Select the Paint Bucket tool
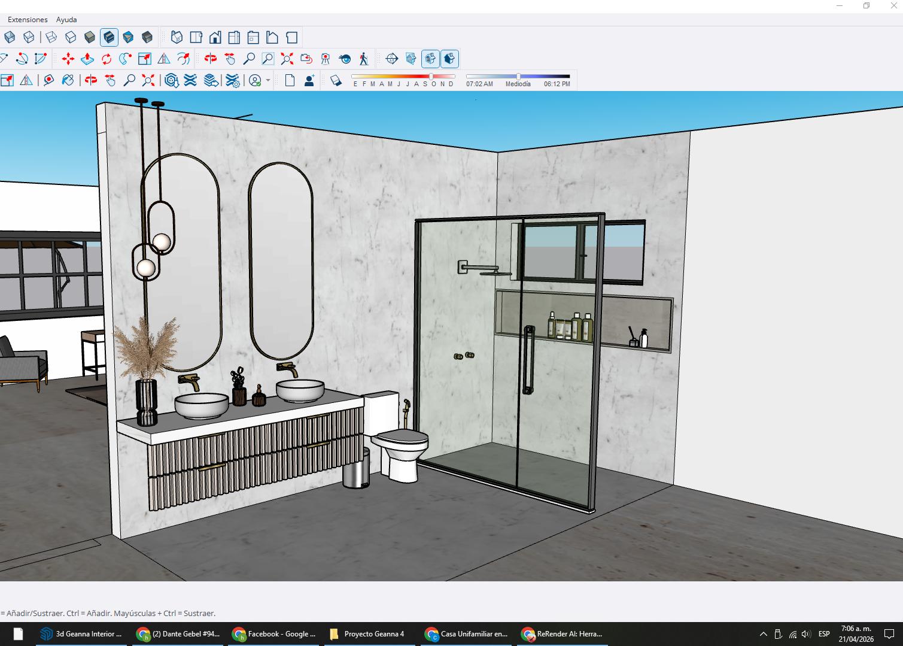This screenshot has height=646, width=903. [x=68, y=80]
